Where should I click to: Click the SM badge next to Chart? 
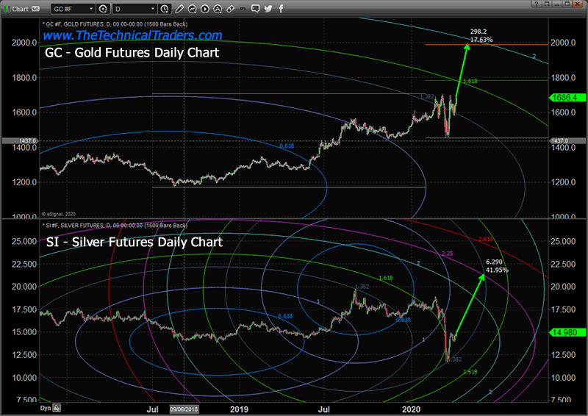tap(35, 9)
